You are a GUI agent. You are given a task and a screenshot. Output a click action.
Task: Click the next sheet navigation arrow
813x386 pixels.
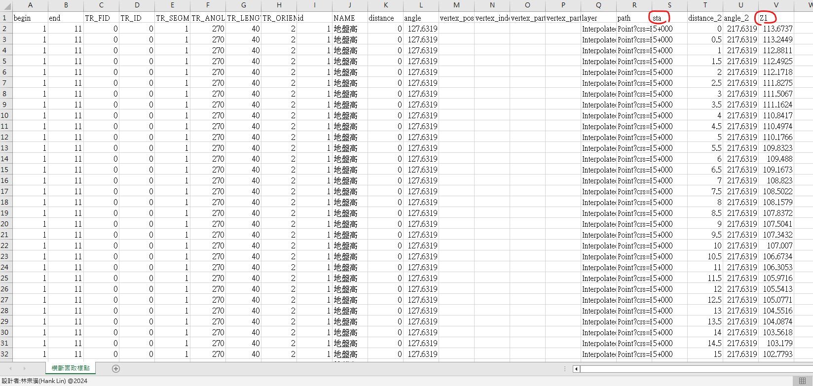(24, 369)
